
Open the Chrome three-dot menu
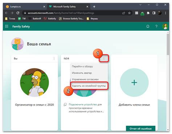pyautogui.click(x=165, y=13)
